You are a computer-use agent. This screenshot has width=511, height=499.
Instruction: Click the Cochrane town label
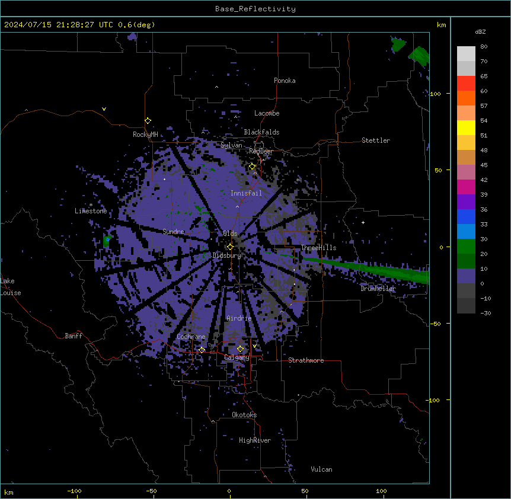[191, 337]
